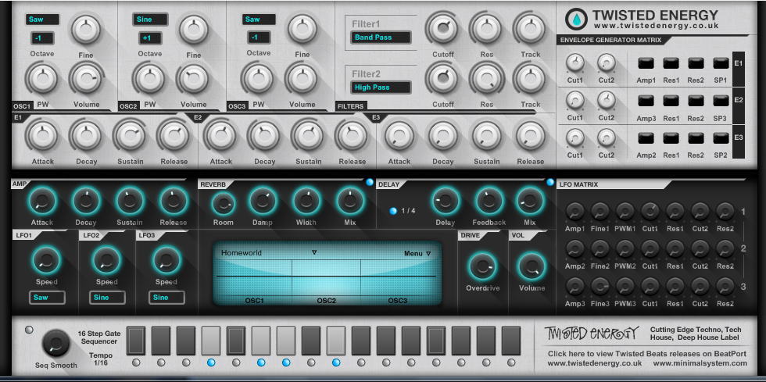Click the Overdrive knob

[483, 266]
